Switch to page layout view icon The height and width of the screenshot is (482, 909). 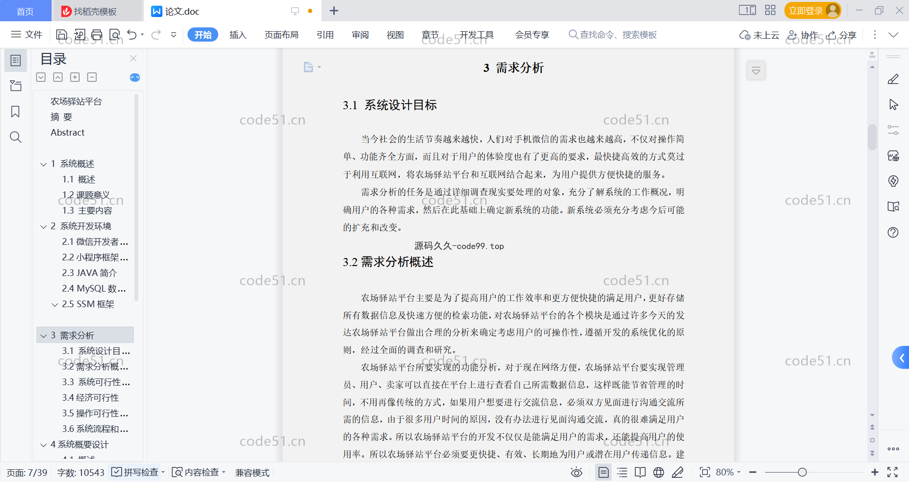603,472
